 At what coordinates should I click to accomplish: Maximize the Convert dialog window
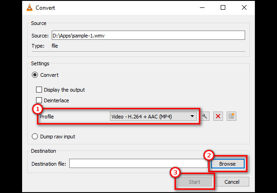[x=223, y=7]
